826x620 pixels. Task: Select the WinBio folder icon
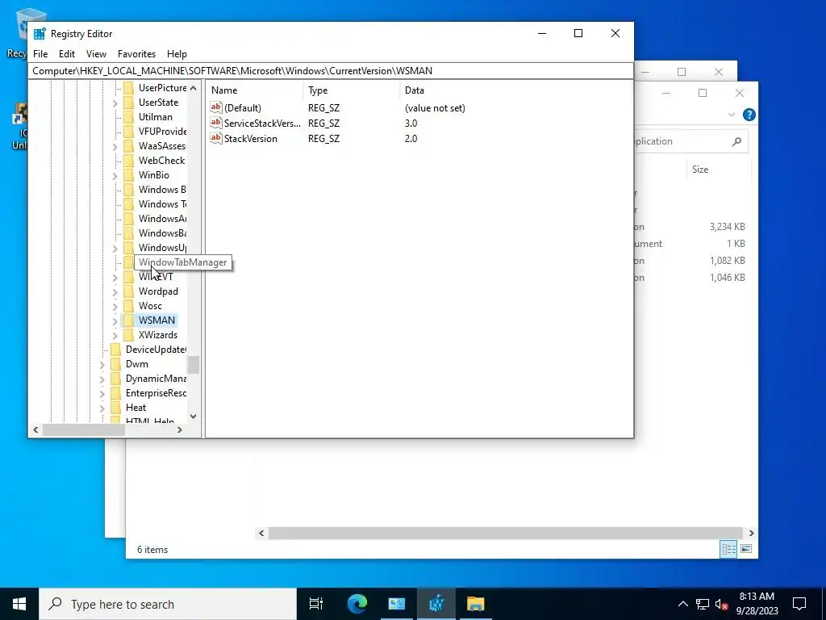pos(128,175)
